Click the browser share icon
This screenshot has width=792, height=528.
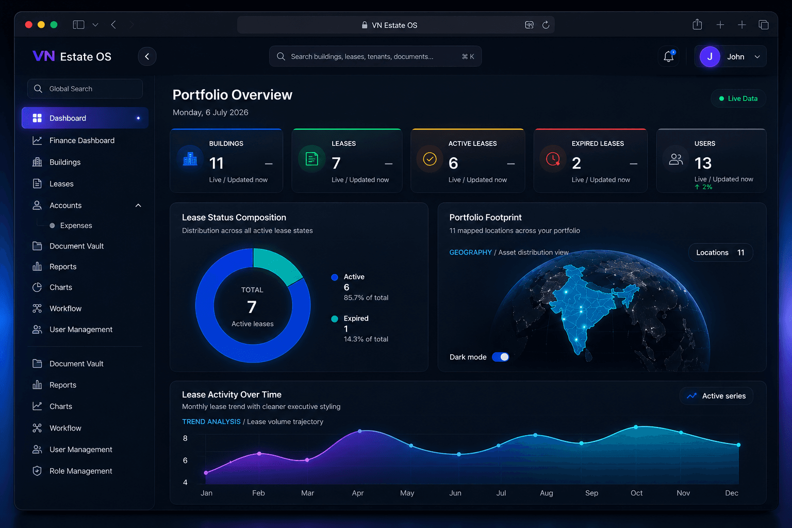697,24
